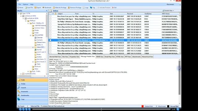This screenshot has width=198, height=111.
Task: Check the Chamber Small Business mail checkbox
Action: (50, 40)
